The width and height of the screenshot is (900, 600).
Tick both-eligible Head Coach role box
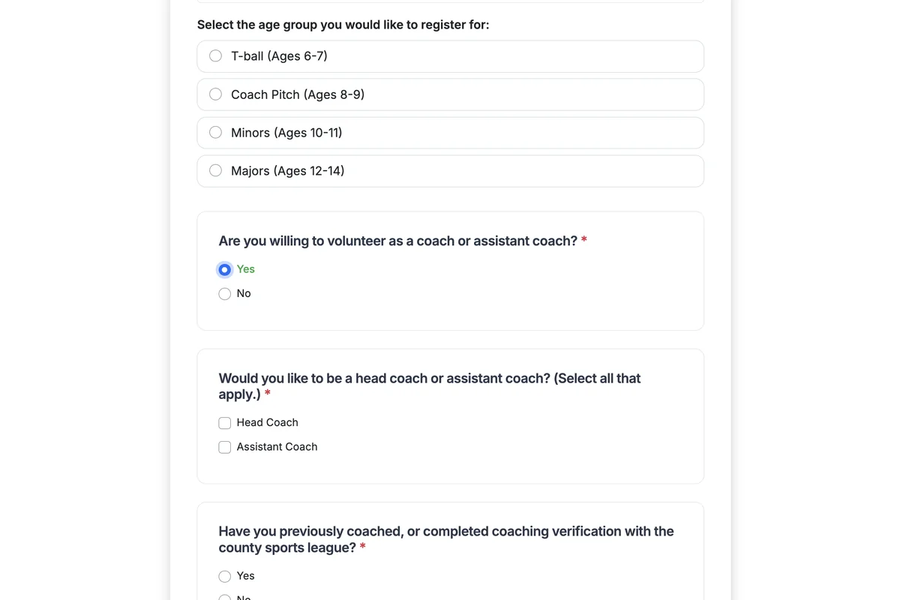(224, 422)
